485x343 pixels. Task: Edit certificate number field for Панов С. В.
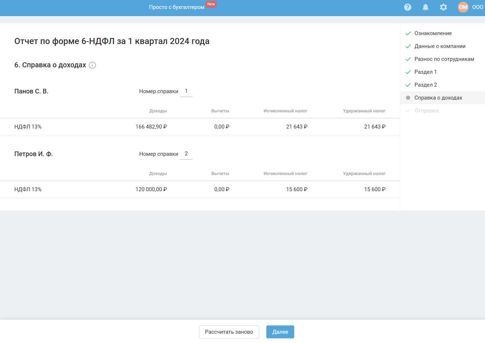(186, 91)
